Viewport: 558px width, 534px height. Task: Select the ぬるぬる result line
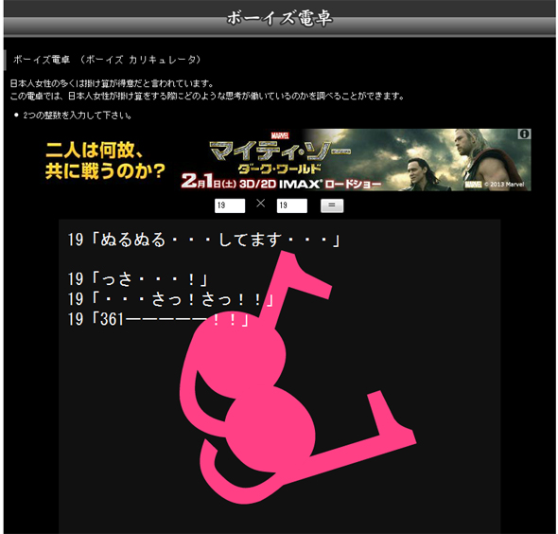204,240
